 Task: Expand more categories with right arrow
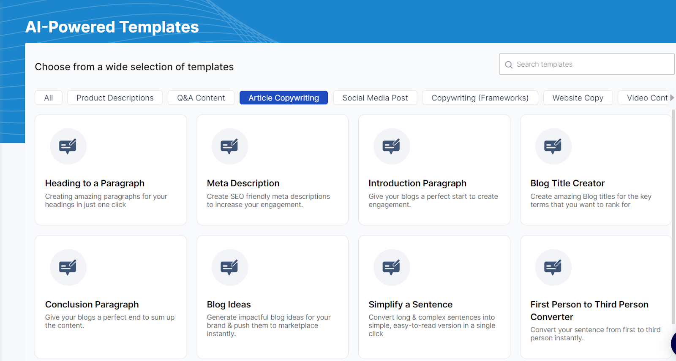tap(672, 98)
